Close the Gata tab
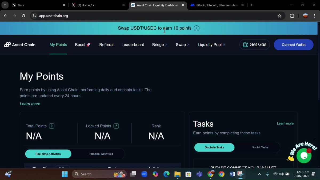Viewport: 320px width, 180px height. tap(64, 5)
